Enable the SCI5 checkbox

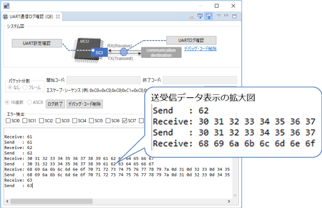(x=91, y=121)
